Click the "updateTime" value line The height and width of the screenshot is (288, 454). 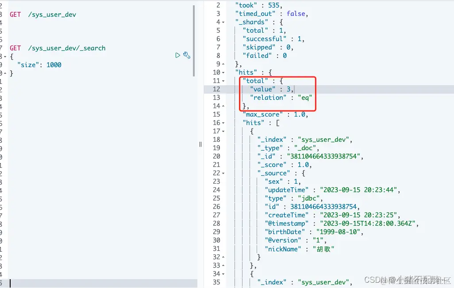pos(332,190)
